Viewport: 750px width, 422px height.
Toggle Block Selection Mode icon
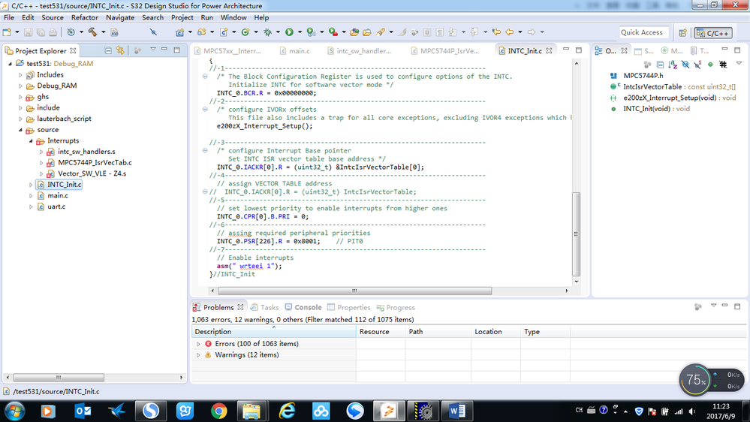(x=427, y=32)
